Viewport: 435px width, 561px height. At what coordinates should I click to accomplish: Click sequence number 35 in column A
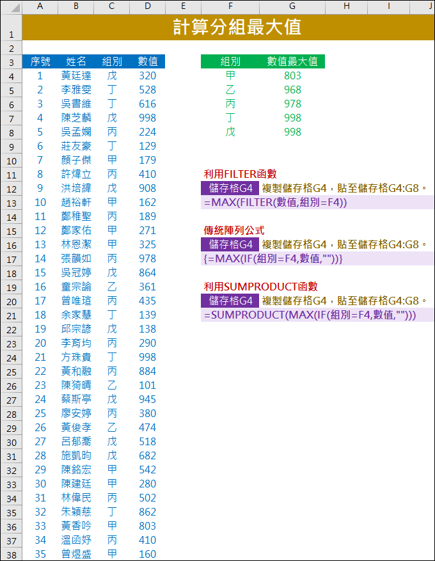40,554
